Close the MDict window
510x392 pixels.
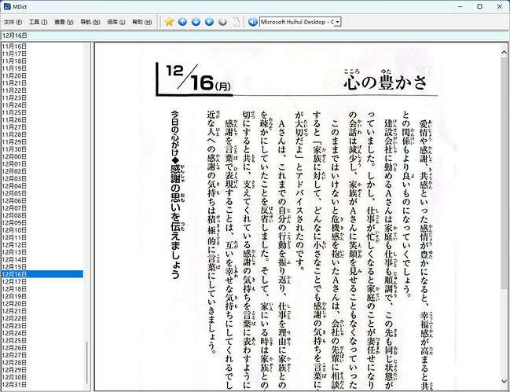(499, 6)
